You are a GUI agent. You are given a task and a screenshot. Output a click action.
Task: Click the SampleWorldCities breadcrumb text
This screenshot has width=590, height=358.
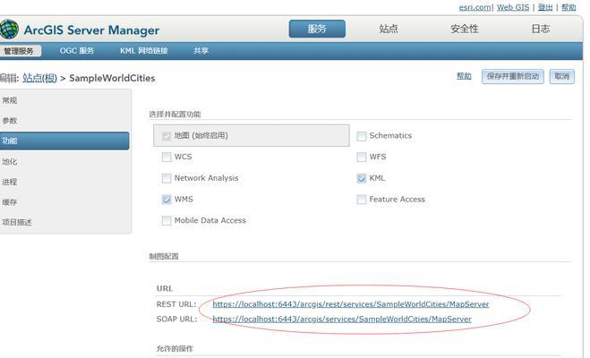pyautogui.click(x=112, y=78)
